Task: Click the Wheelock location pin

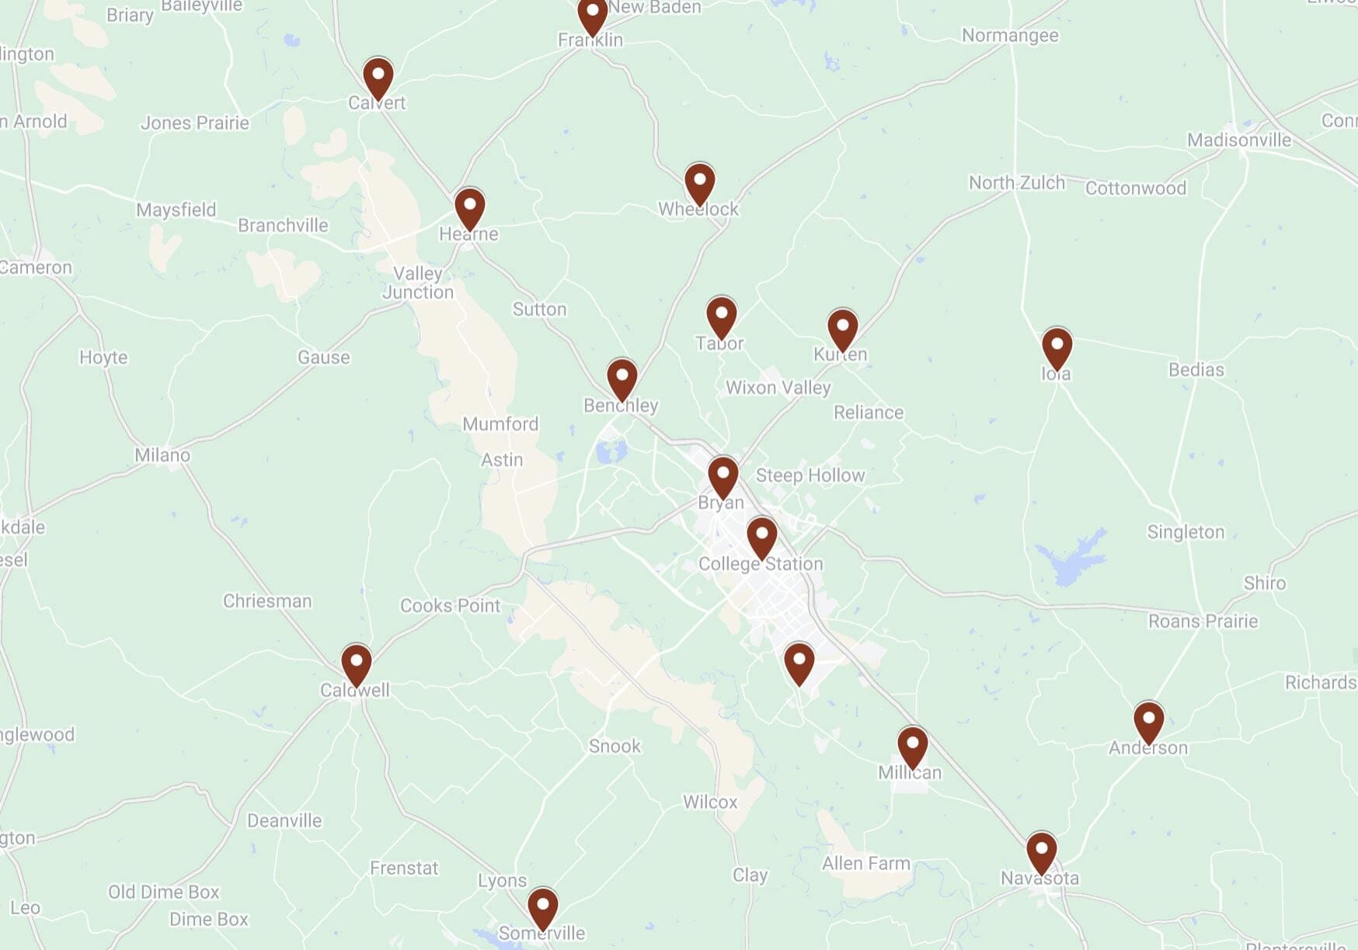Action: pos(700,185)
